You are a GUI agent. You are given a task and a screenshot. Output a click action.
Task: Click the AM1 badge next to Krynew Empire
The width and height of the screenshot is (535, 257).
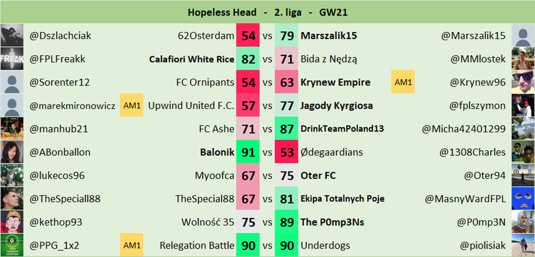point(403,82)
